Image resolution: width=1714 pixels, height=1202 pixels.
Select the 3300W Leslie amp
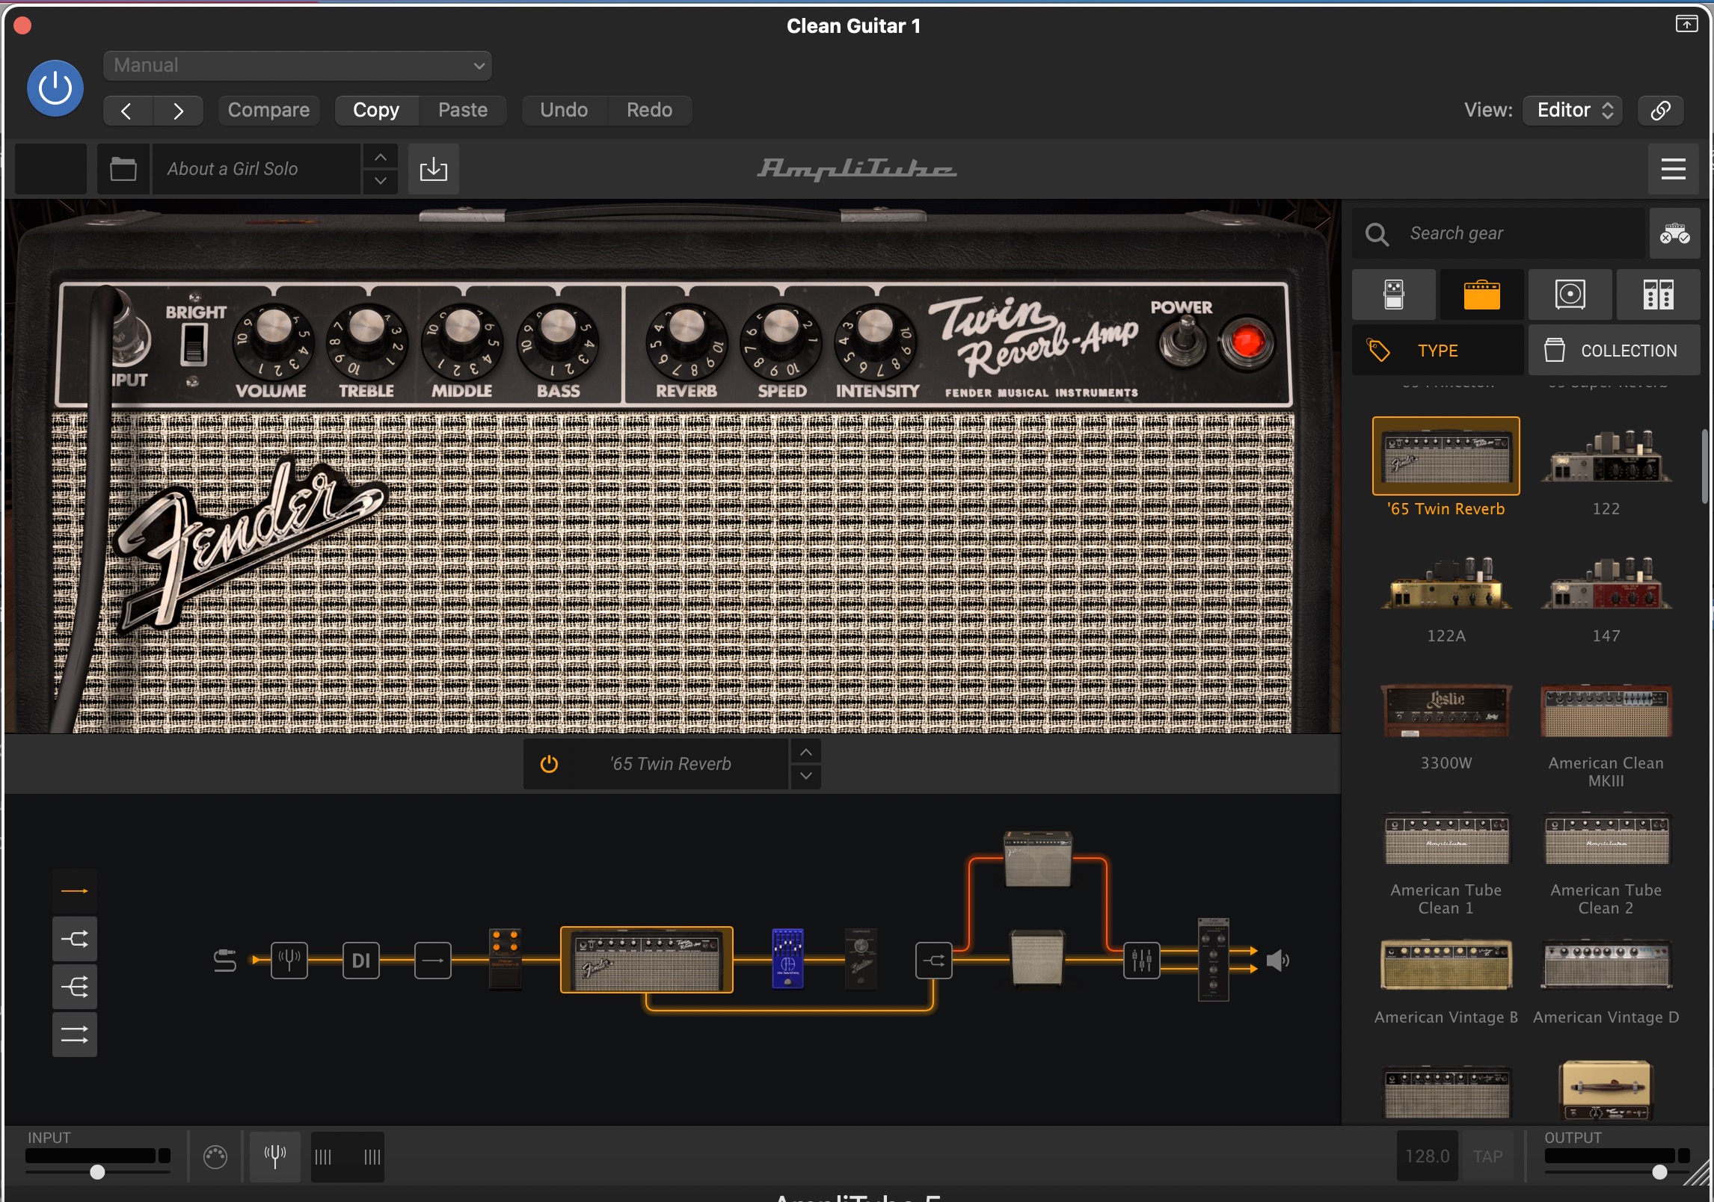[x=1446, y=710]
